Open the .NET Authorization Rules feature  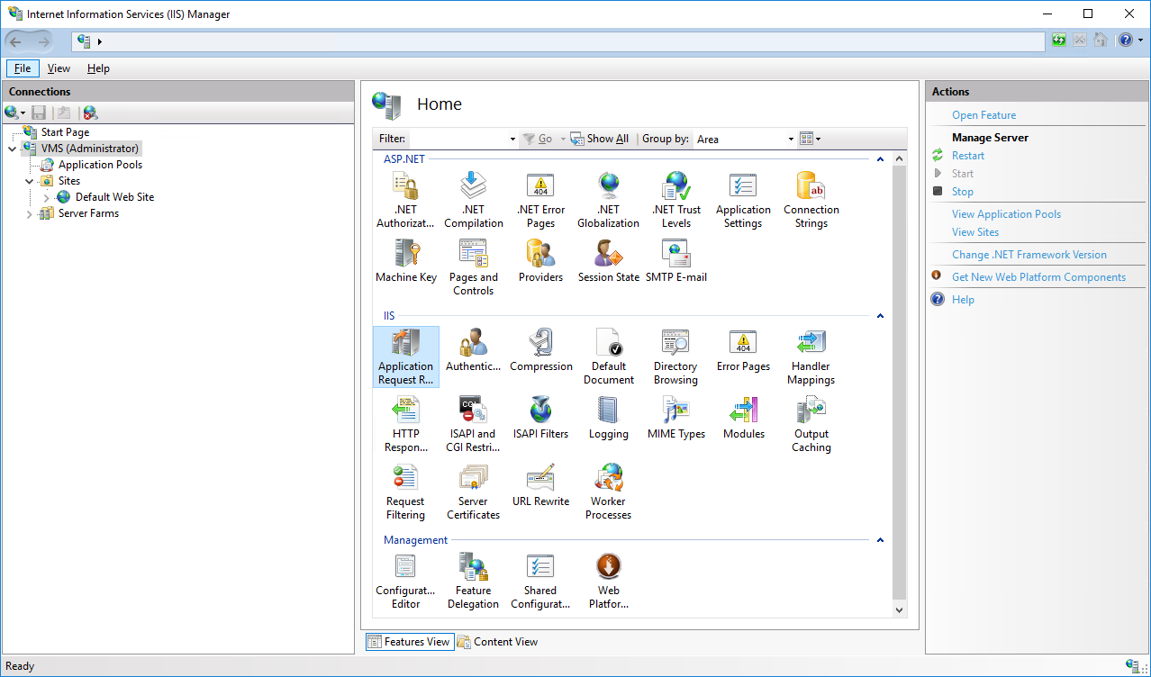405,199
